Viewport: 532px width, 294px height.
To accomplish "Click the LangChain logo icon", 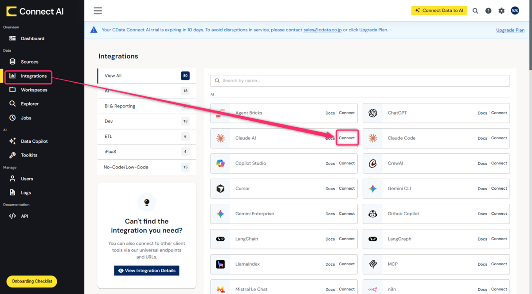I will coord(220,239).
